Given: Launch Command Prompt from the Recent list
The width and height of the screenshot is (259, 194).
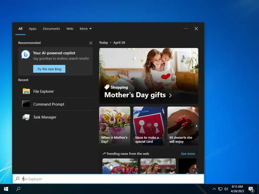Looking at the screenshot, I should (x=55, y=104).
